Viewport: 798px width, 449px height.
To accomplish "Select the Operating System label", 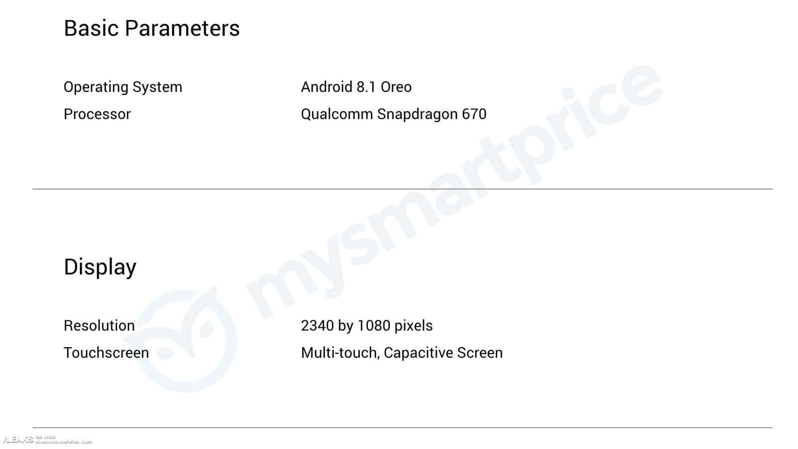I will pos(123,87).
